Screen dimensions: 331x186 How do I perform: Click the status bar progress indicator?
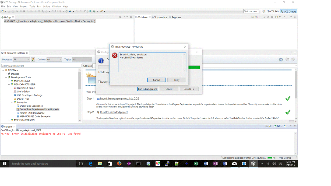tap(270, 158)
